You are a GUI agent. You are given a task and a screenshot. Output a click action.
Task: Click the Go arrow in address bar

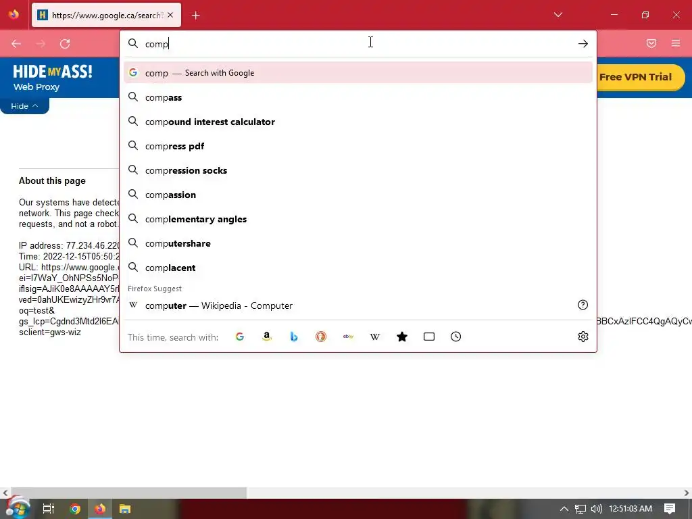(583, 44)
